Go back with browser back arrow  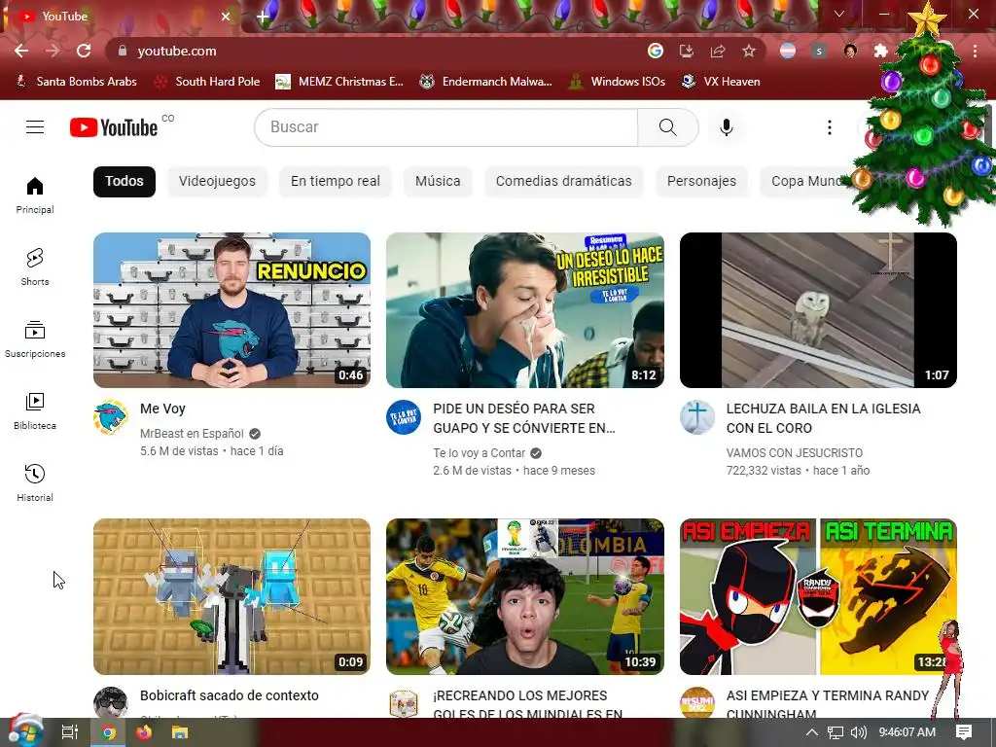[21, 51]
